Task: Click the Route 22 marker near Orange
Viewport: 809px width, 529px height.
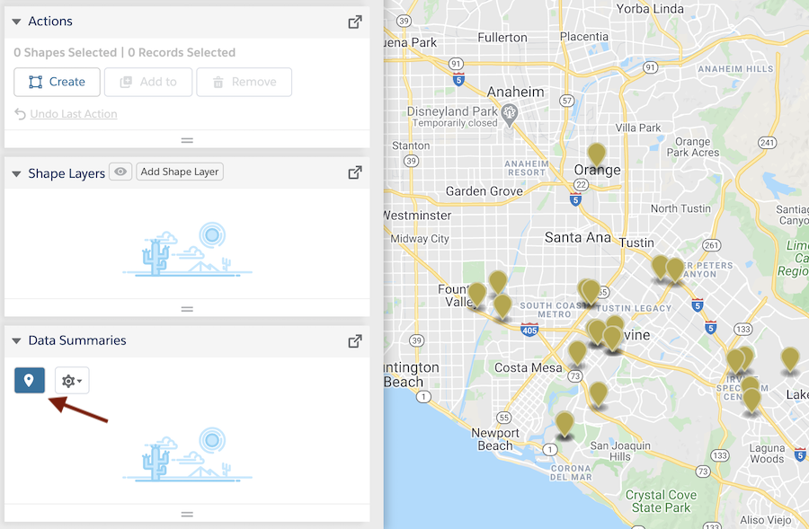Action: (581, 185)
